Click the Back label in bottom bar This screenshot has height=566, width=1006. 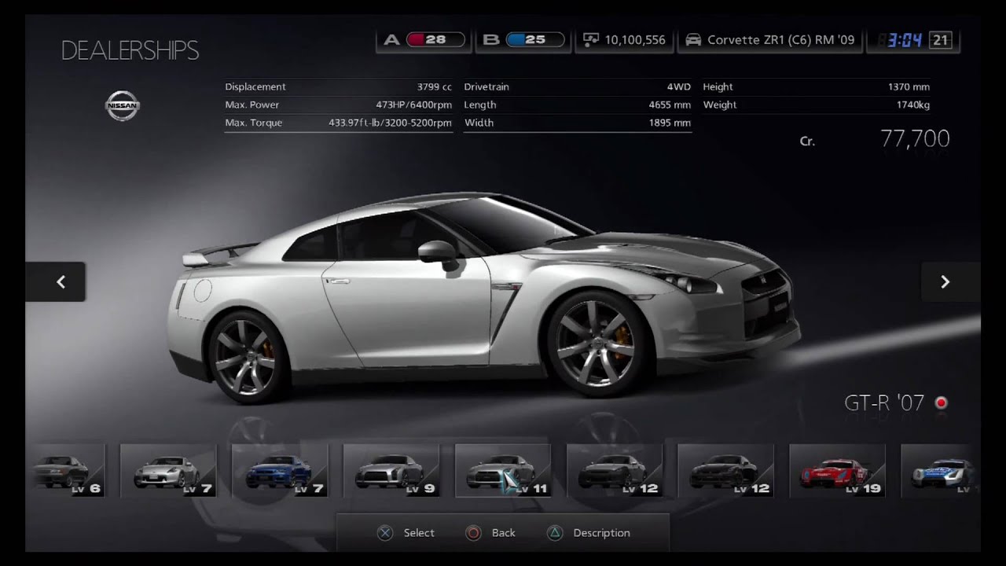504,533
